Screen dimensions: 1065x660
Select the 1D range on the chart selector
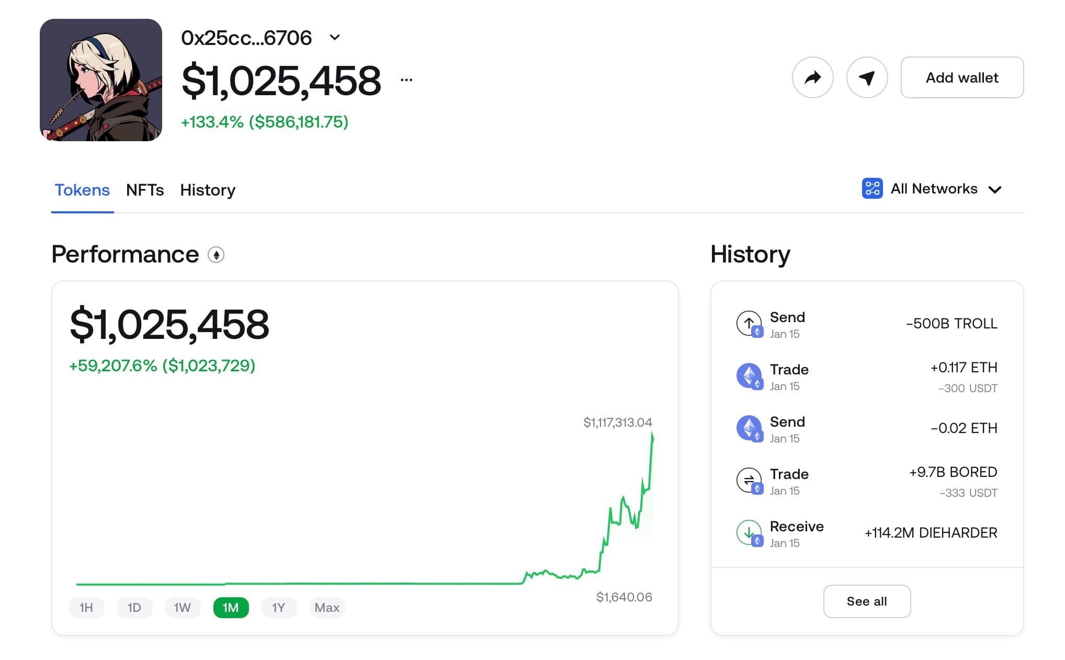(134, 607)
